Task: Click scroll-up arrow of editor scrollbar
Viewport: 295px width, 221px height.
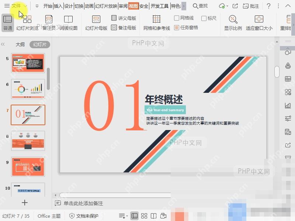Action: click(x=277, y=42)
